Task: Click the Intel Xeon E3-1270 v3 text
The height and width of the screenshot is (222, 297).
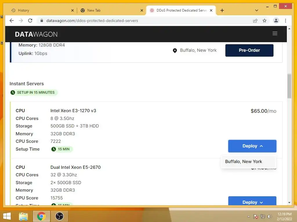Action: click(x=73, y=111)
